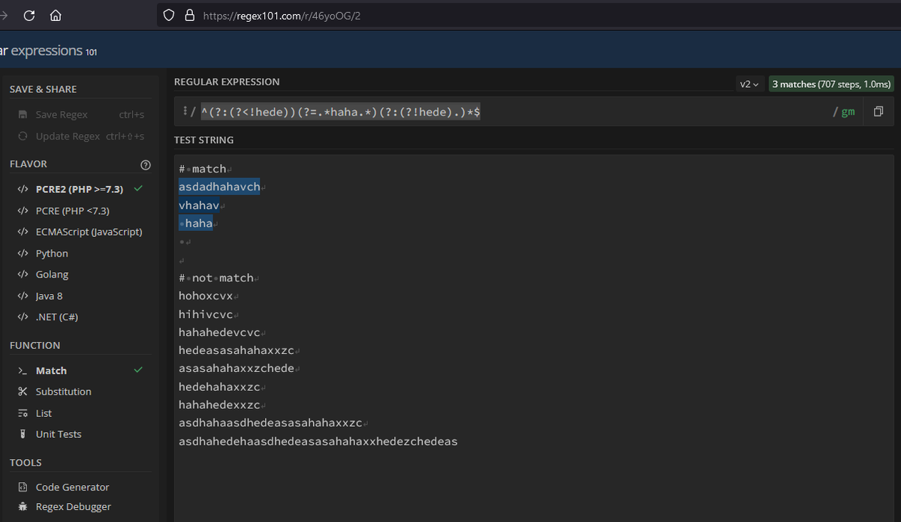Click the ECMAScript flavor code icon
901x522 pixels.
coord(22,232)
